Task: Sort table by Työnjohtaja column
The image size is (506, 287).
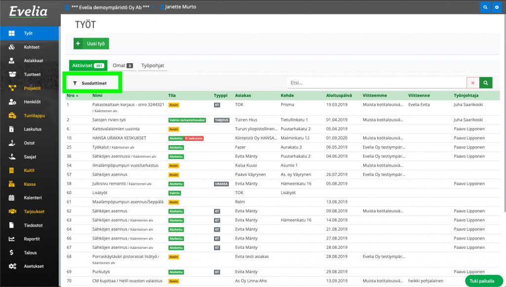Action: coord(466,95)
